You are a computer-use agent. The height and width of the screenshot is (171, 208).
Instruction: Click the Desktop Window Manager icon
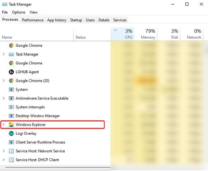coord(11,116)
